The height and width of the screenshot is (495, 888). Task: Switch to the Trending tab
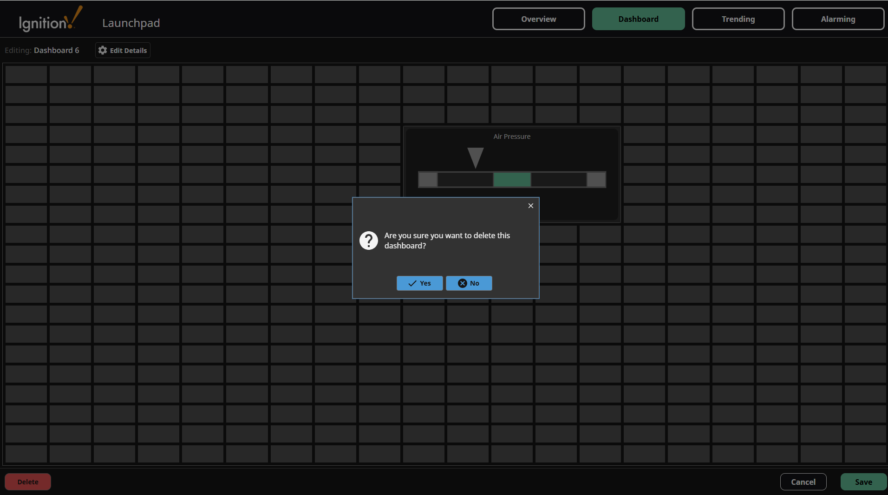pyautogui.click(x=738, y=19)
